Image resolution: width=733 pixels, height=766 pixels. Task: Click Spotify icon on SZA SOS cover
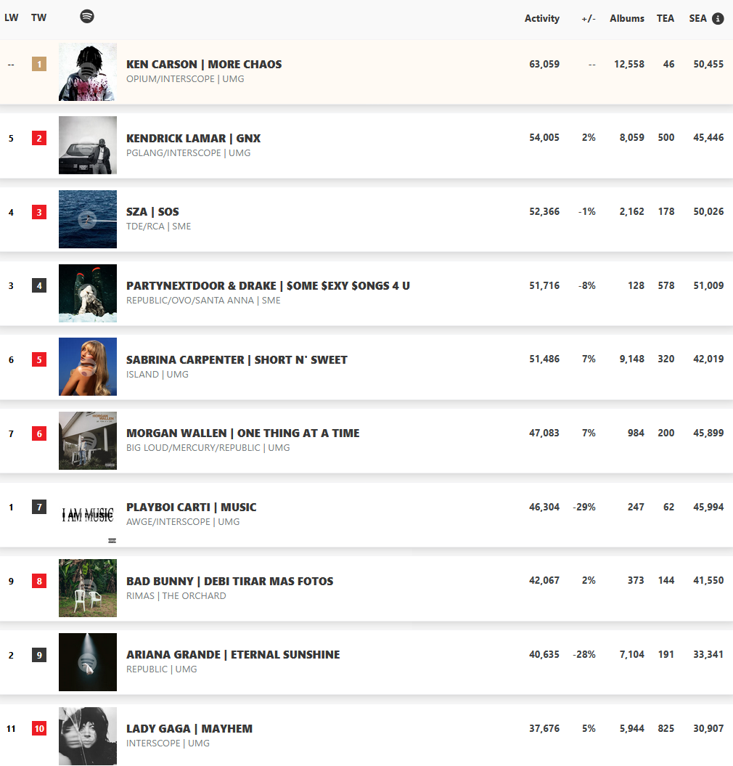coord(87,219)
